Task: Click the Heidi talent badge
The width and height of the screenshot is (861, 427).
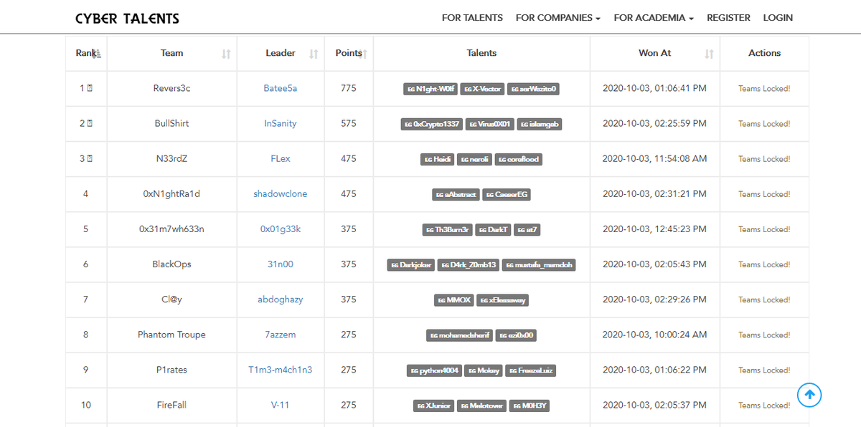Action: [x=438, y=159]
